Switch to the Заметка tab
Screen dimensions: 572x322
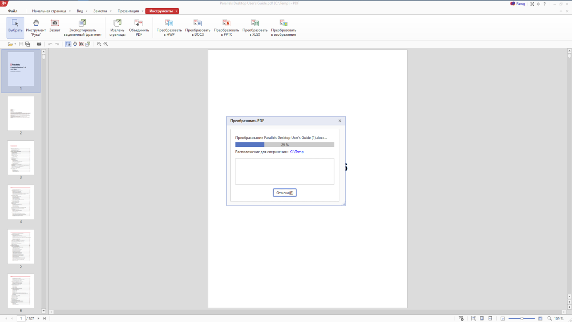100,11
